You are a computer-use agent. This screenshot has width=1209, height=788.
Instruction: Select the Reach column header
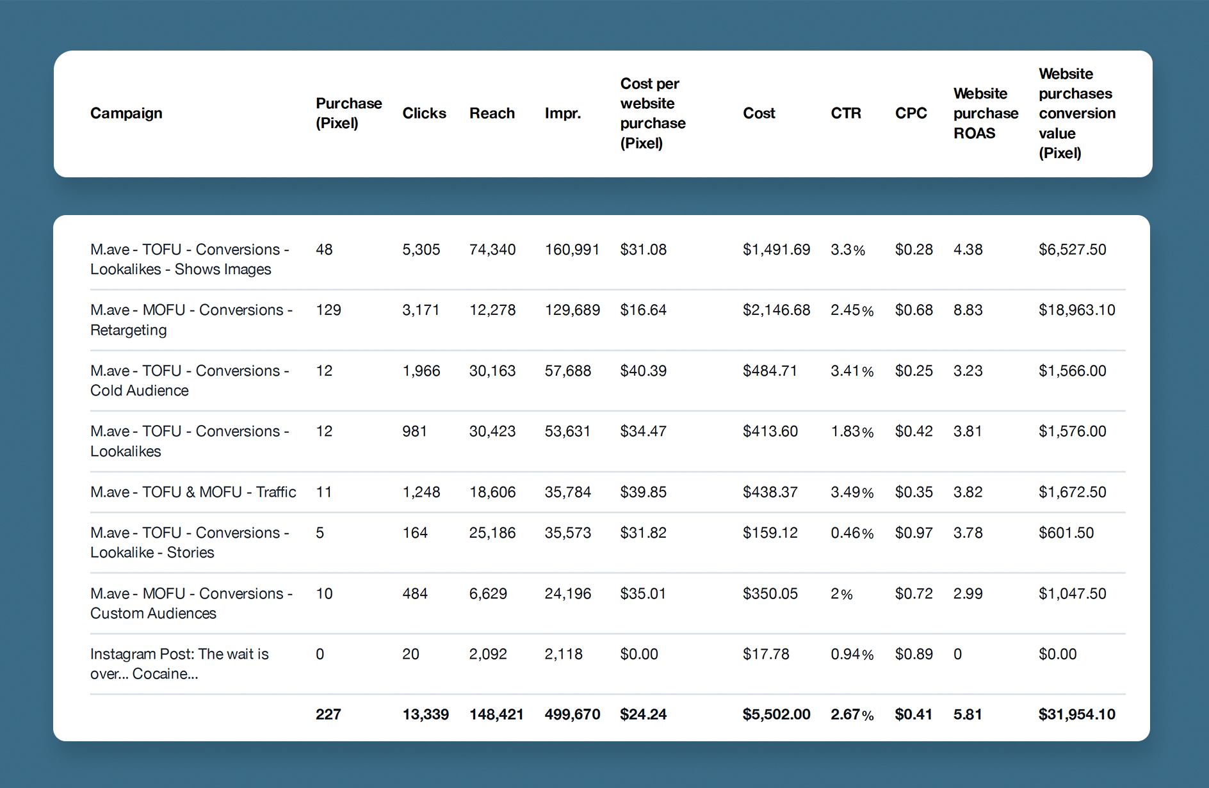coord(492,113)
